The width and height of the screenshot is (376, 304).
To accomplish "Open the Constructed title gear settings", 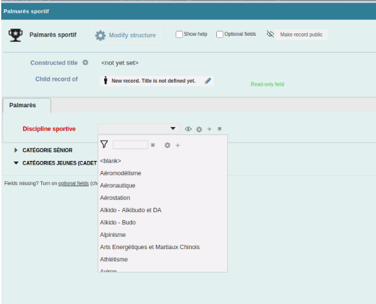I will 85,63.
